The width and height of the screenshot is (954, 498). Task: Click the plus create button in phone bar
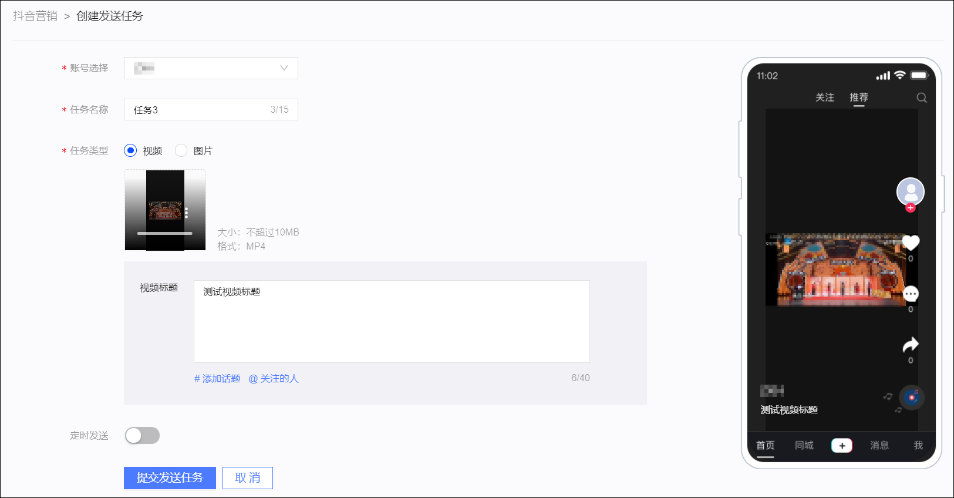[842, 446]
